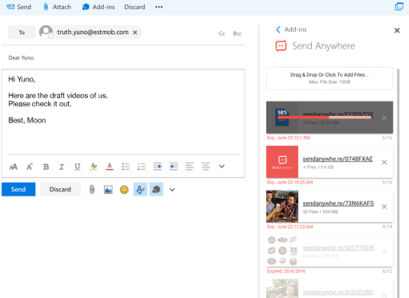Click Discard in the top command bar
Viewport: 409px width, 298px height.
135,7
